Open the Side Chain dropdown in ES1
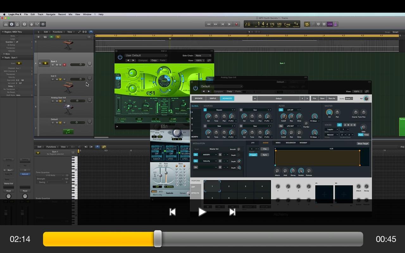The height and width of the screenshot is (253, 405). 203,56
